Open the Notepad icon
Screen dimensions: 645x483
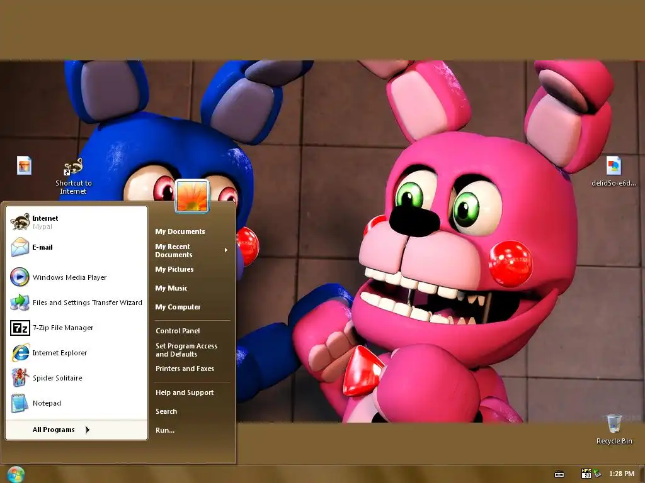point(20,403)
